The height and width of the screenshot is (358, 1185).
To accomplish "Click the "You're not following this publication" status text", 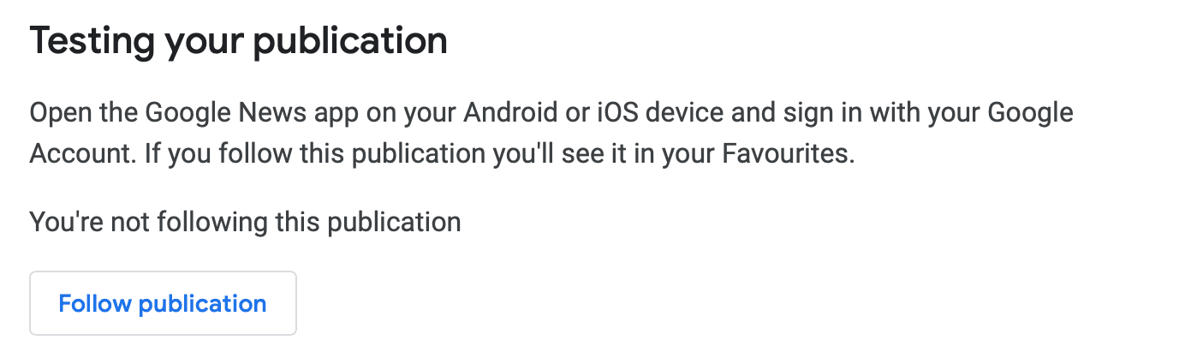I will (x=246, y=223).
